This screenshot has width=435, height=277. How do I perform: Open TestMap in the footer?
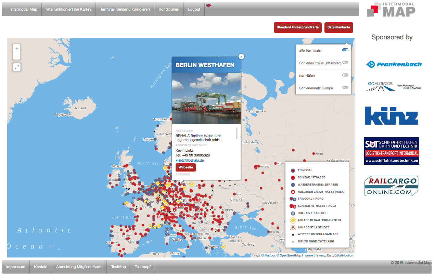118,267
